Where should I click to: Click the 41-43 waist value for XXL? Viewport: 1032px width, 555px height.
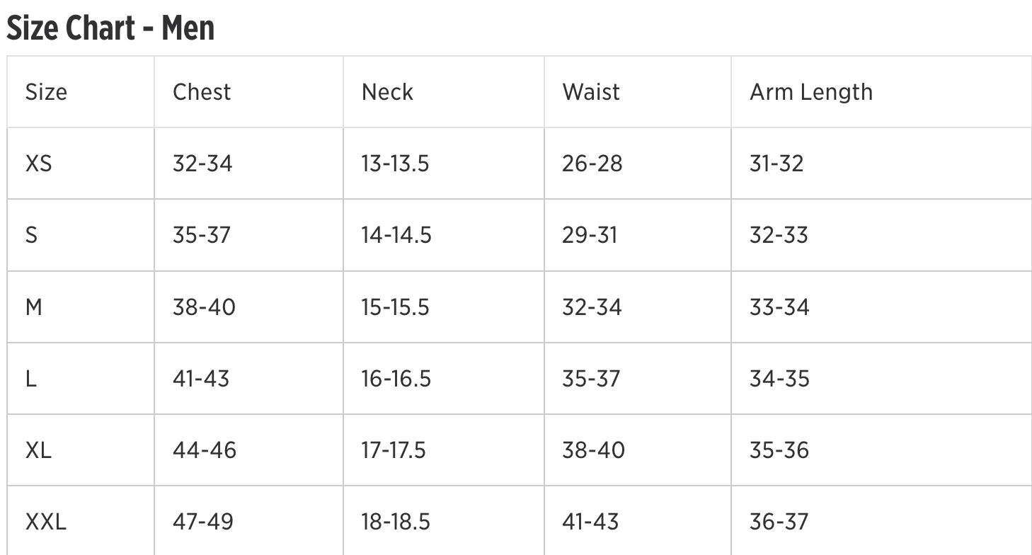point(590,522)
